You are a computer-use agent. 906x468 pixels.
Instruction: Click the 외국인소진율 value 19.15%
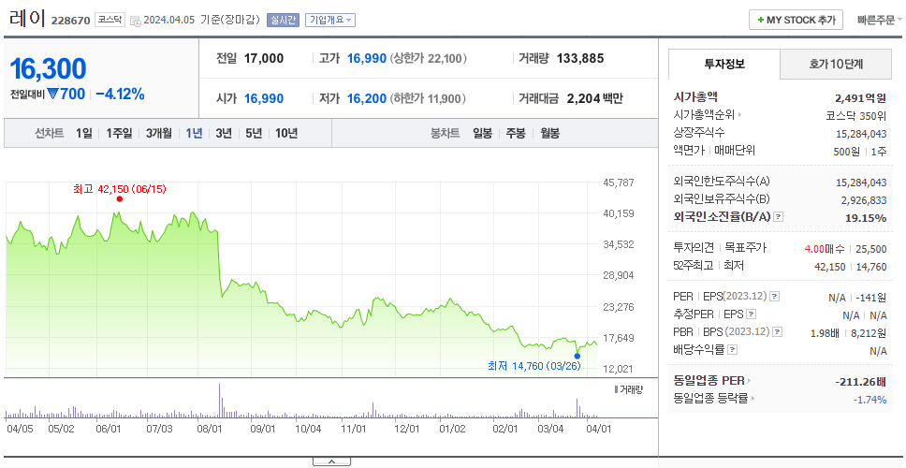[x=866, y=218]
